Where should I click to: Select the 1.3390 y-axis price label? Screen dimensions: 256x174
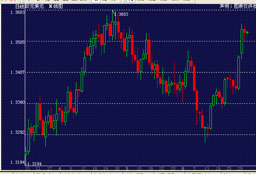(x=18, y=102)
